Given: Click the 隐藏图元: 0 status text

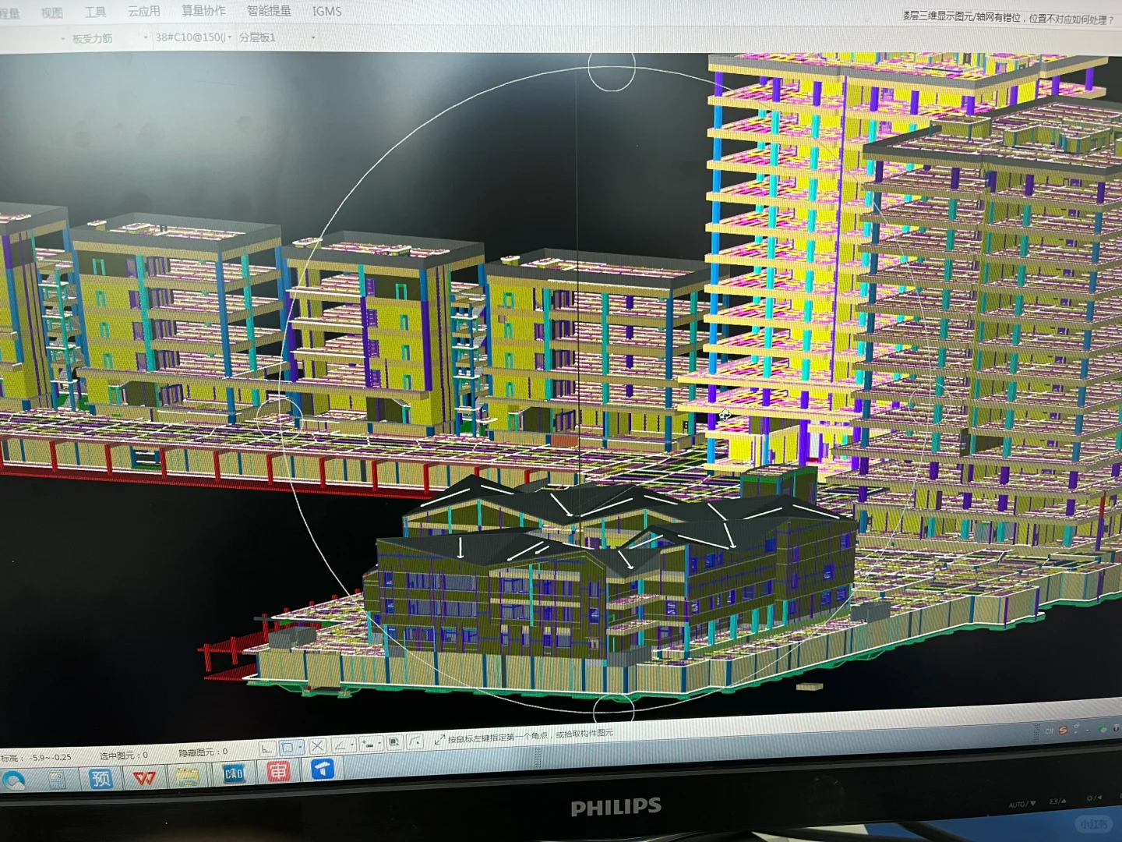Looking at the screenshot, I should (x=203, y=752).
